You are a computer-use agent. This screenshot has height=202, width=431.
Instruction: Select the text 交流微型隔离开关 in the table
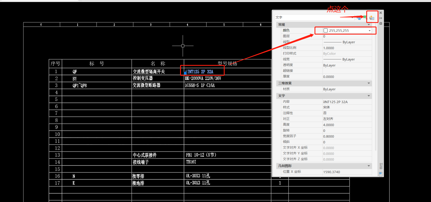tap(149, 72)
